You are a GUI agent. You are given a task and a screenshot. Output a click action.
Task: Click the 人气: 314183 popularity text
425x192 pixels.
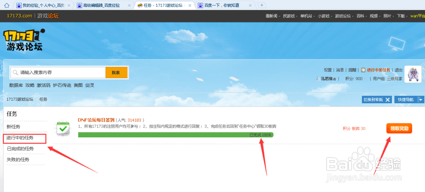130,120
